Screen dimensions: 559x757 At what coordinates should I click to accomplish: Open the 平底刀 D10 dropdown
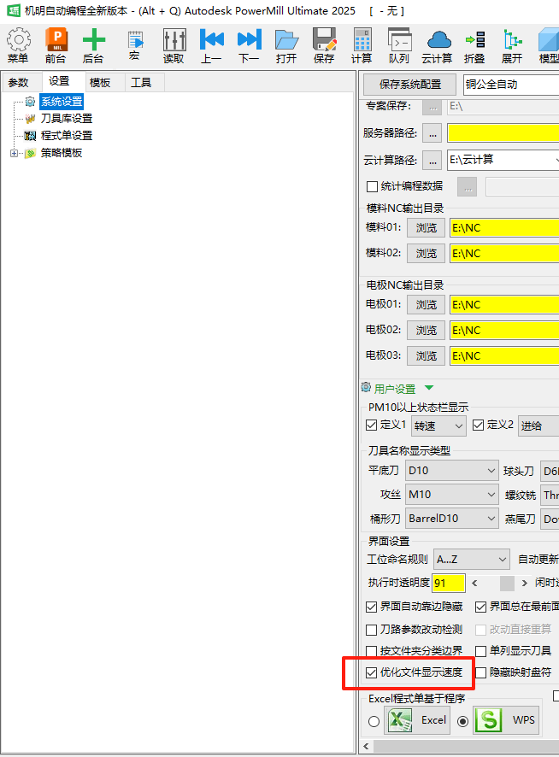452,471
